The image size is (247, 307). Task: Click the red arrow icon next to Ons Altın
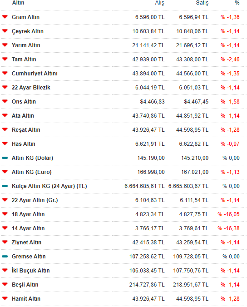point(5,101)
